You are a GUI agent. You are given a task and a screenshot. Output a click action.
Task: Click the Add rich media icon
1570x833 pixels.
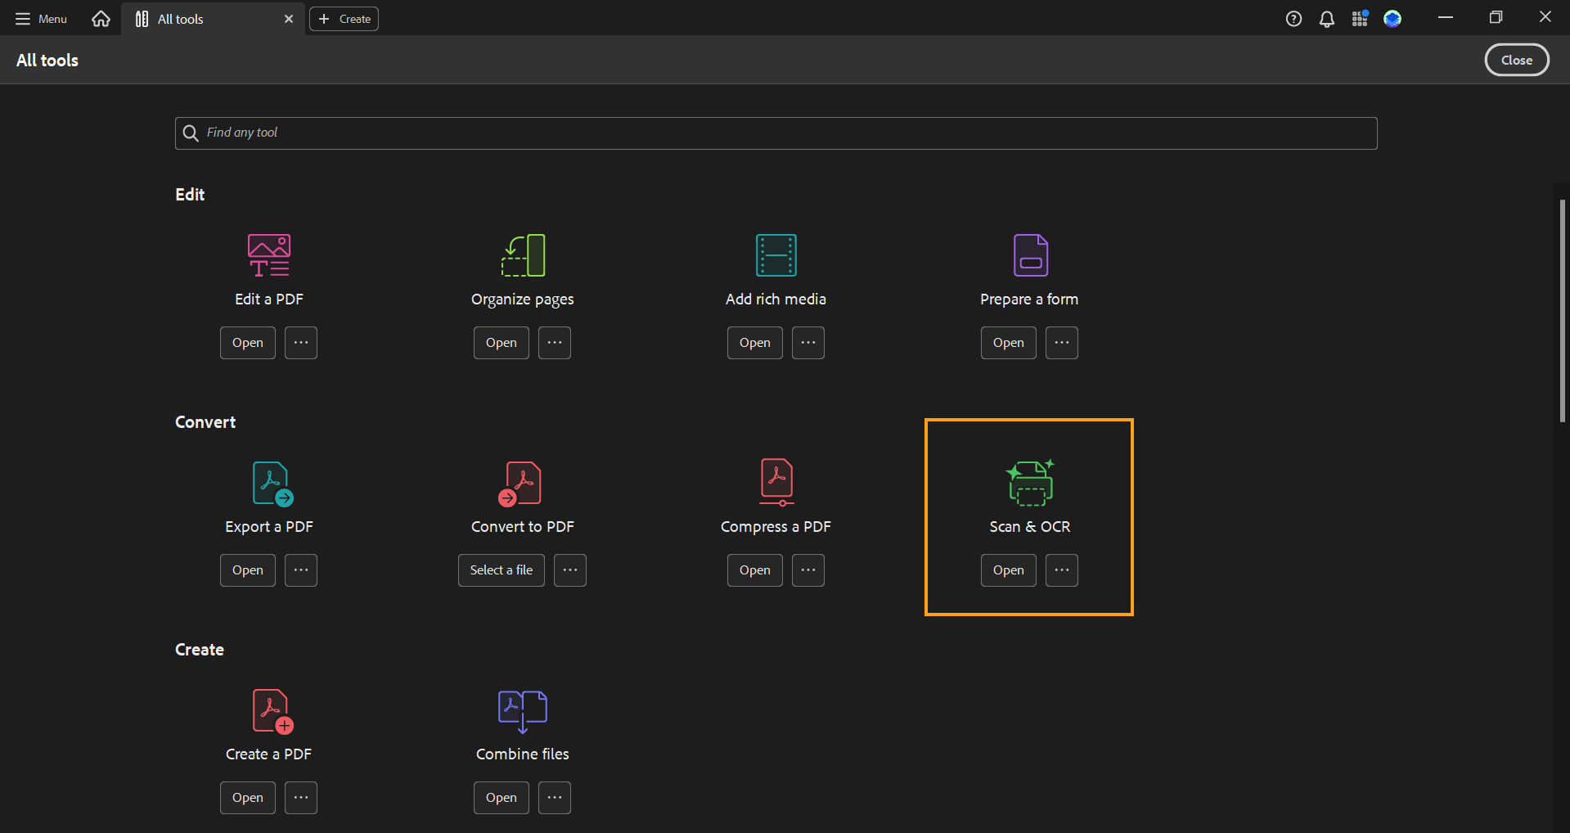[776, 255]
